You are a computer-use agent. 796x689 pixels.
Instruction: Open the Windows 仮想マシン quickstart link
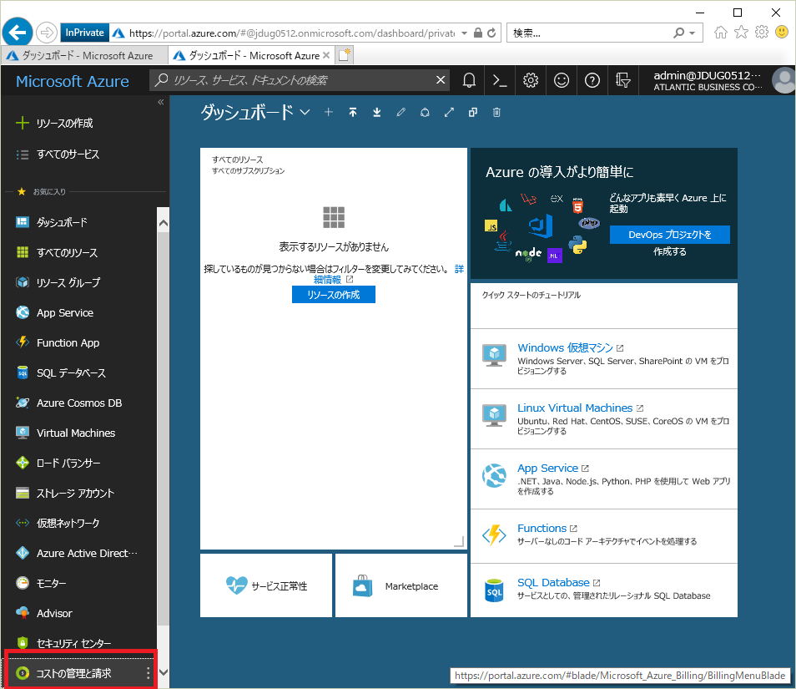(565, 347)
